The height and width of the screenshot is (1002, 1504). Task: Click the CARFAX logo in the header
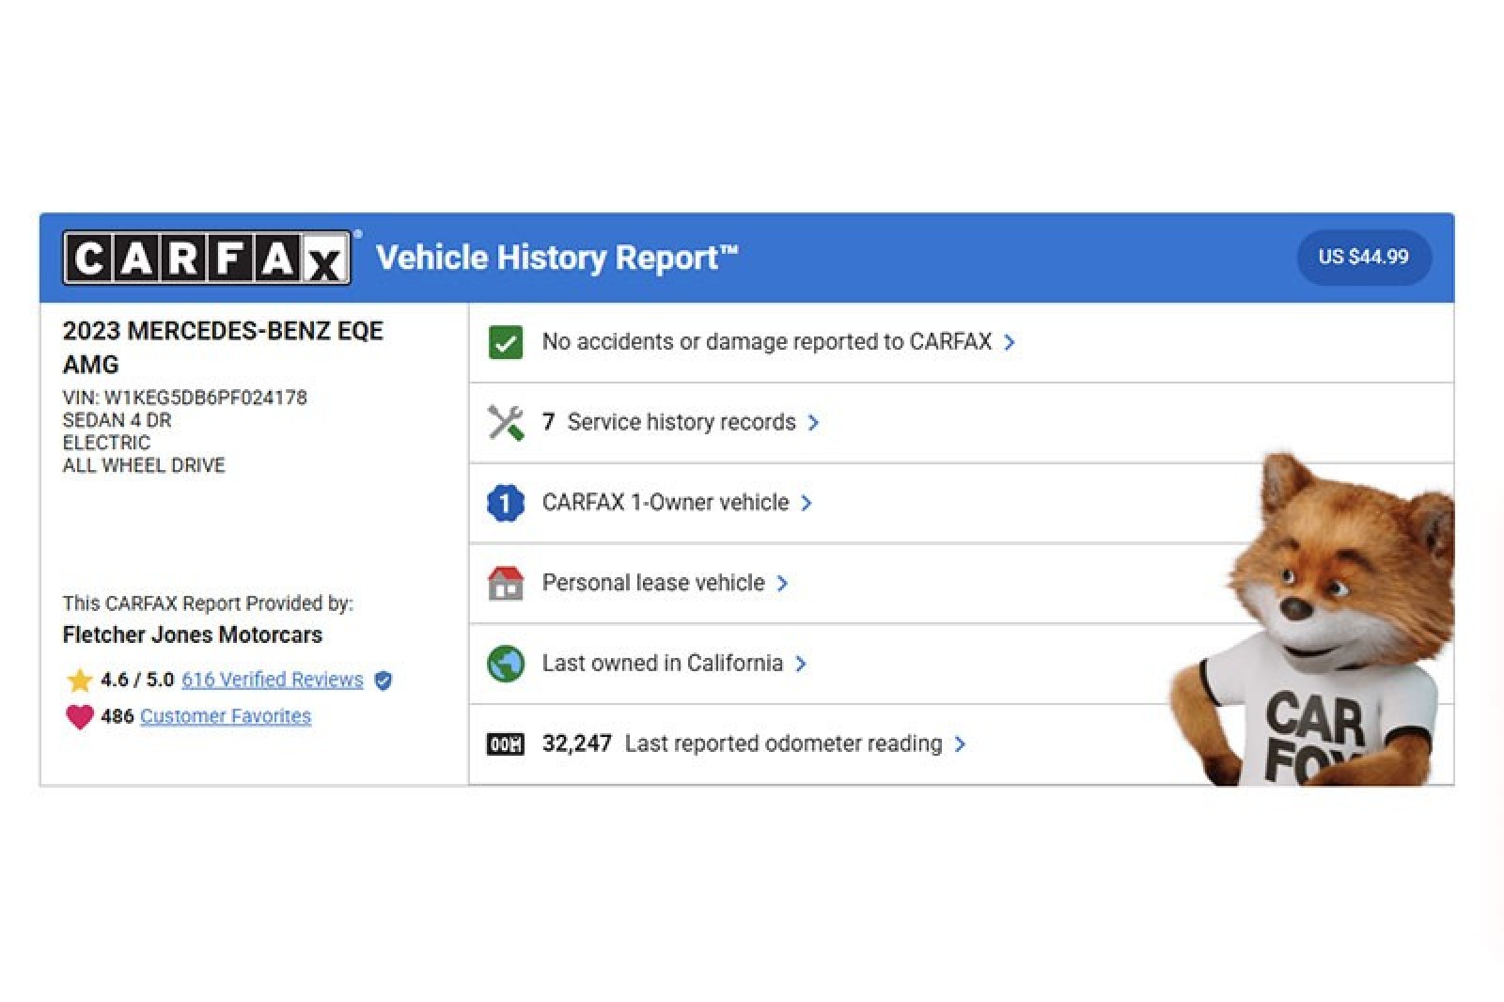click(207, 258)
